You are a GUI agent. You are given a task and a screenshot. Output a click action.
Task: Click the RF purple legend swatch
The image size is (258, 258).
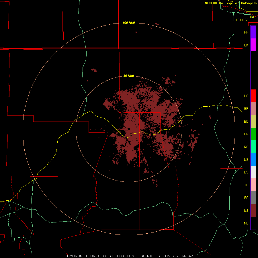(x=253, y=32)
